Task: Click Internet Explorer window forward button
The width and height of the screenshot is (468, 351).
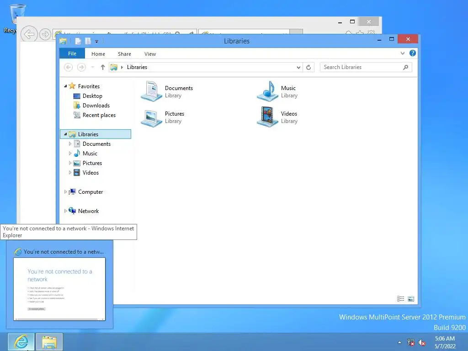Action: point(45,34)
